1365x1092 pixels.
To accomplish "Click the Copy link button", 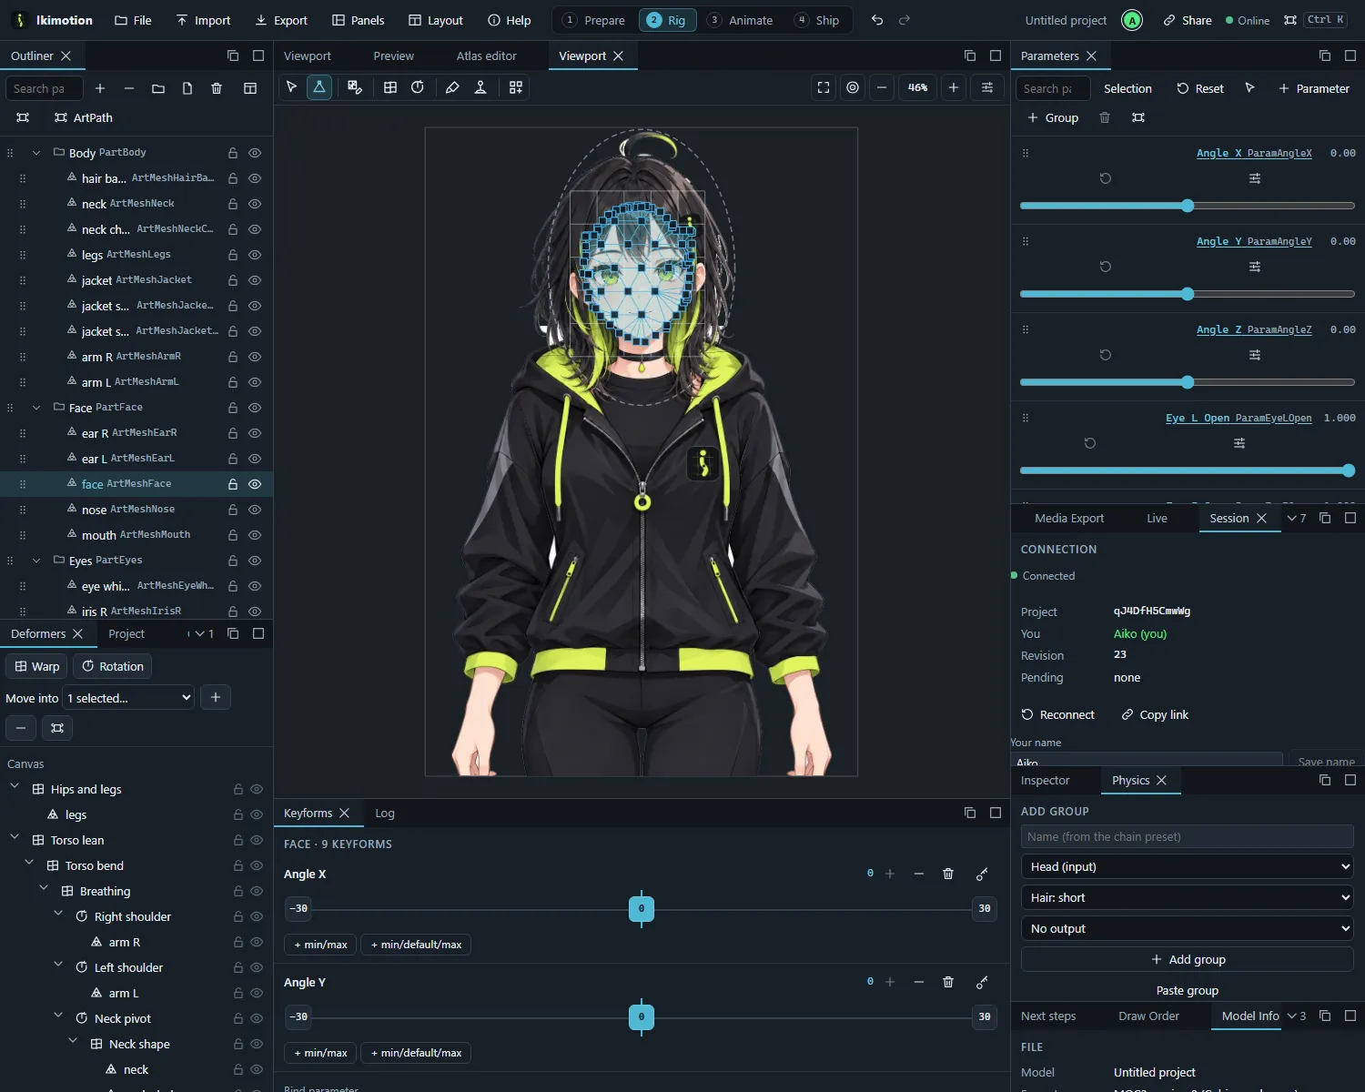I will (1155, 714).
